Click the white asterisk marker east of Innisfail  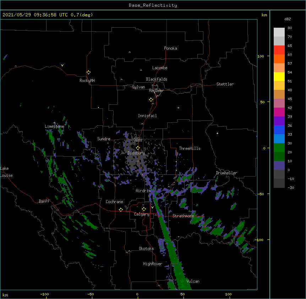pyautogui.click(x=178, y=108)
